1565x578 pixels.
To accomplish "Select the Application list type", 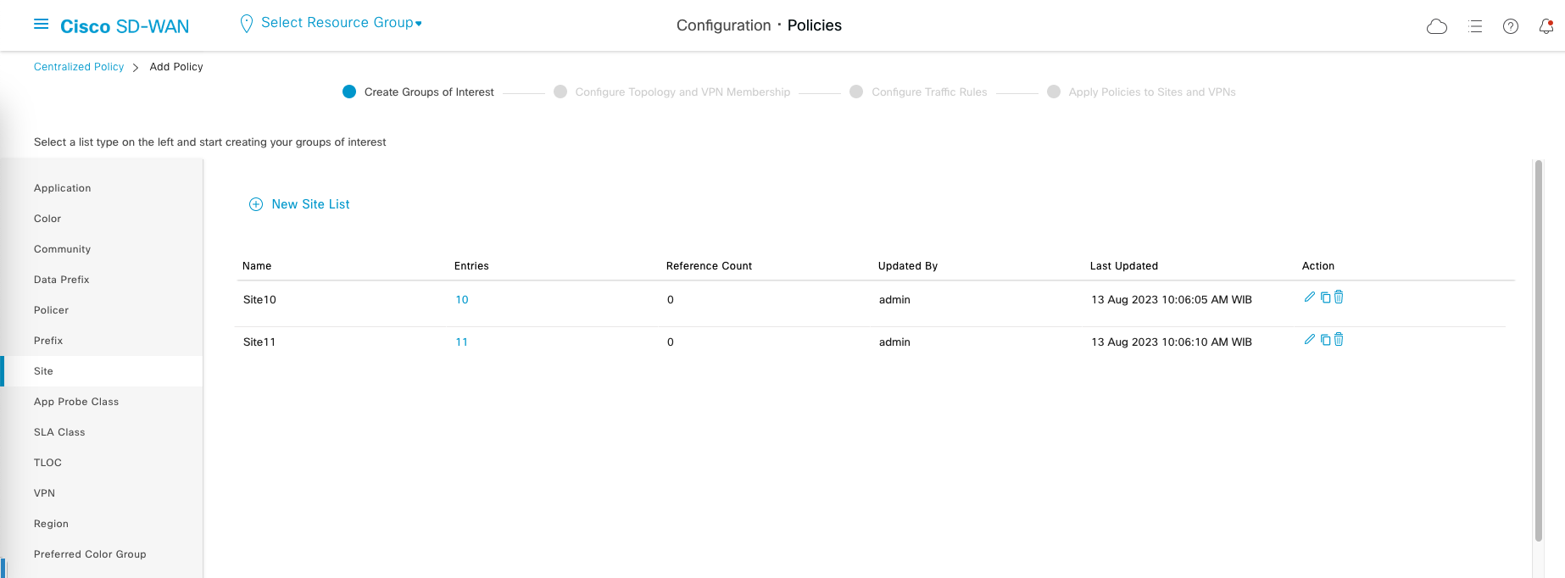I will click(63, 188).
